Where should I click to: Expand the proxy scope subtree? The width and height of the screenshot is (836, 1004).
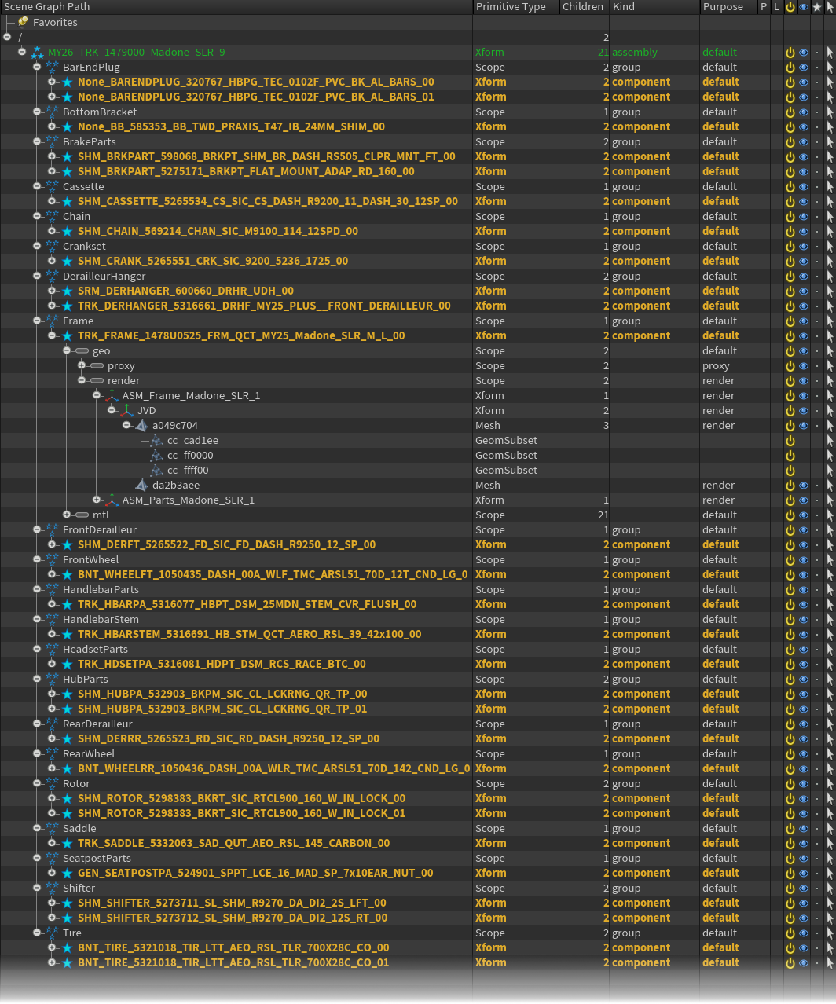pyautogui.click(x=81, y=365)
